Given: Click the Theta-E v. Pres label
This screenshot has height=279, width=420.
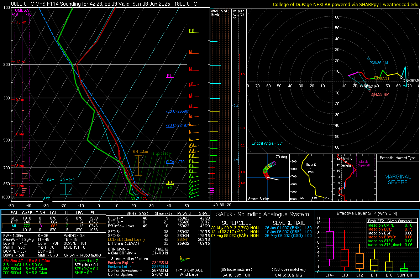Looking at the screenshot, I should 311,168.
